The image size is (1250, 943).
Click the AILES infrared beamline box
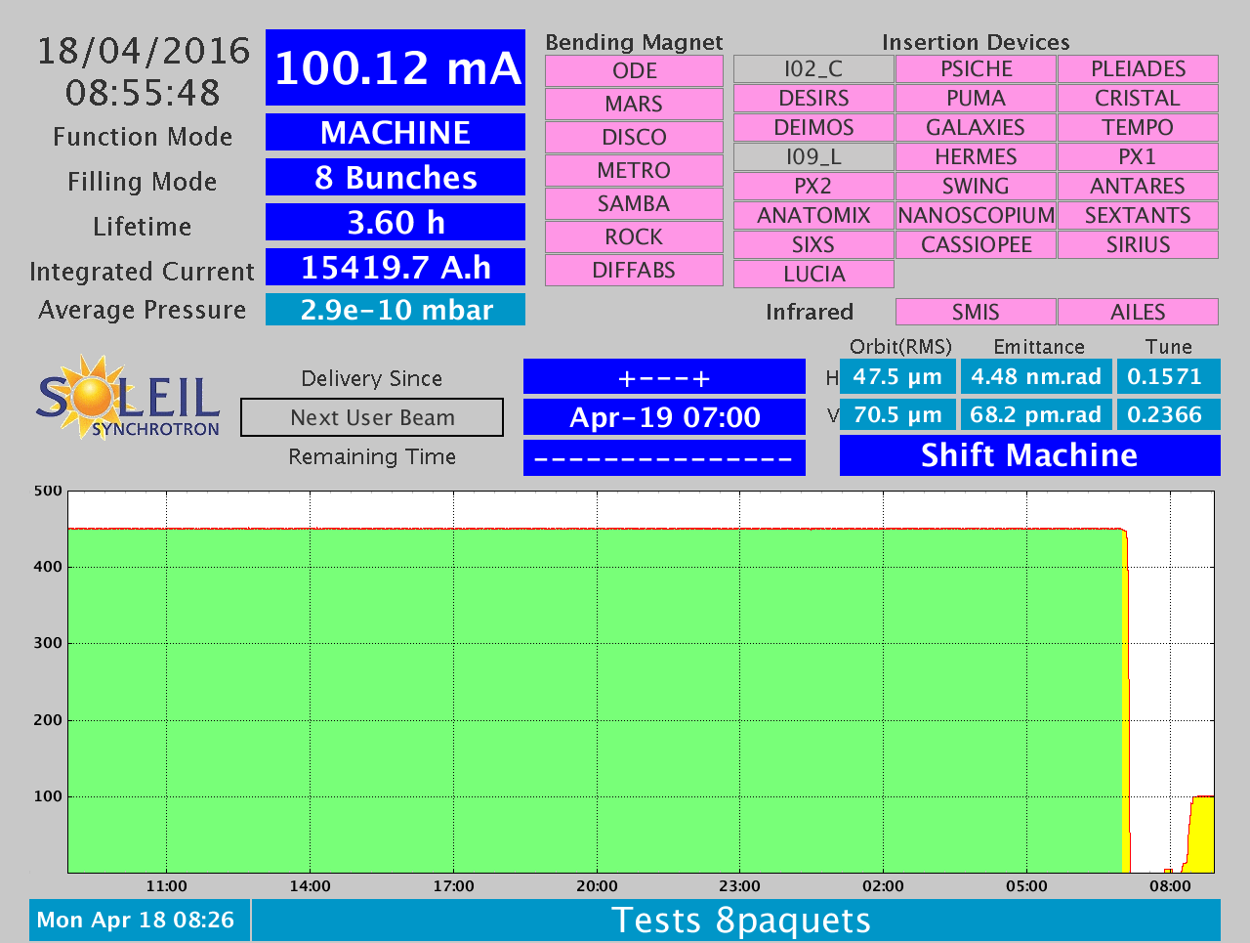point(1138,312)
